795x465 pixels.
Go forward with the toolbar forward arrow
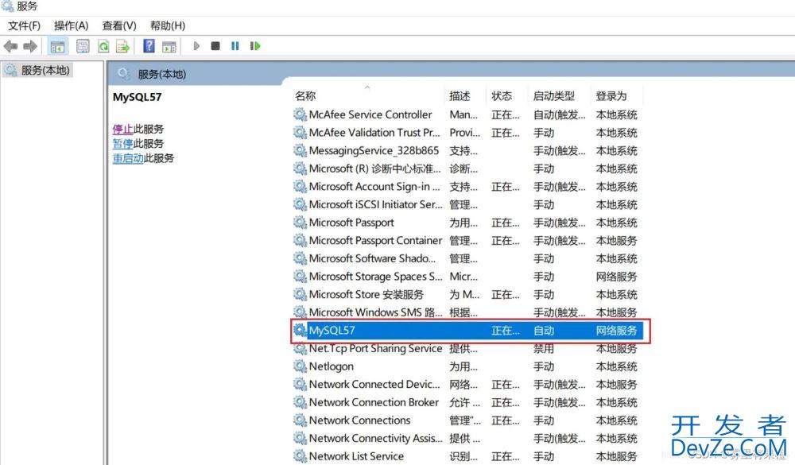(x=30, y=47)
